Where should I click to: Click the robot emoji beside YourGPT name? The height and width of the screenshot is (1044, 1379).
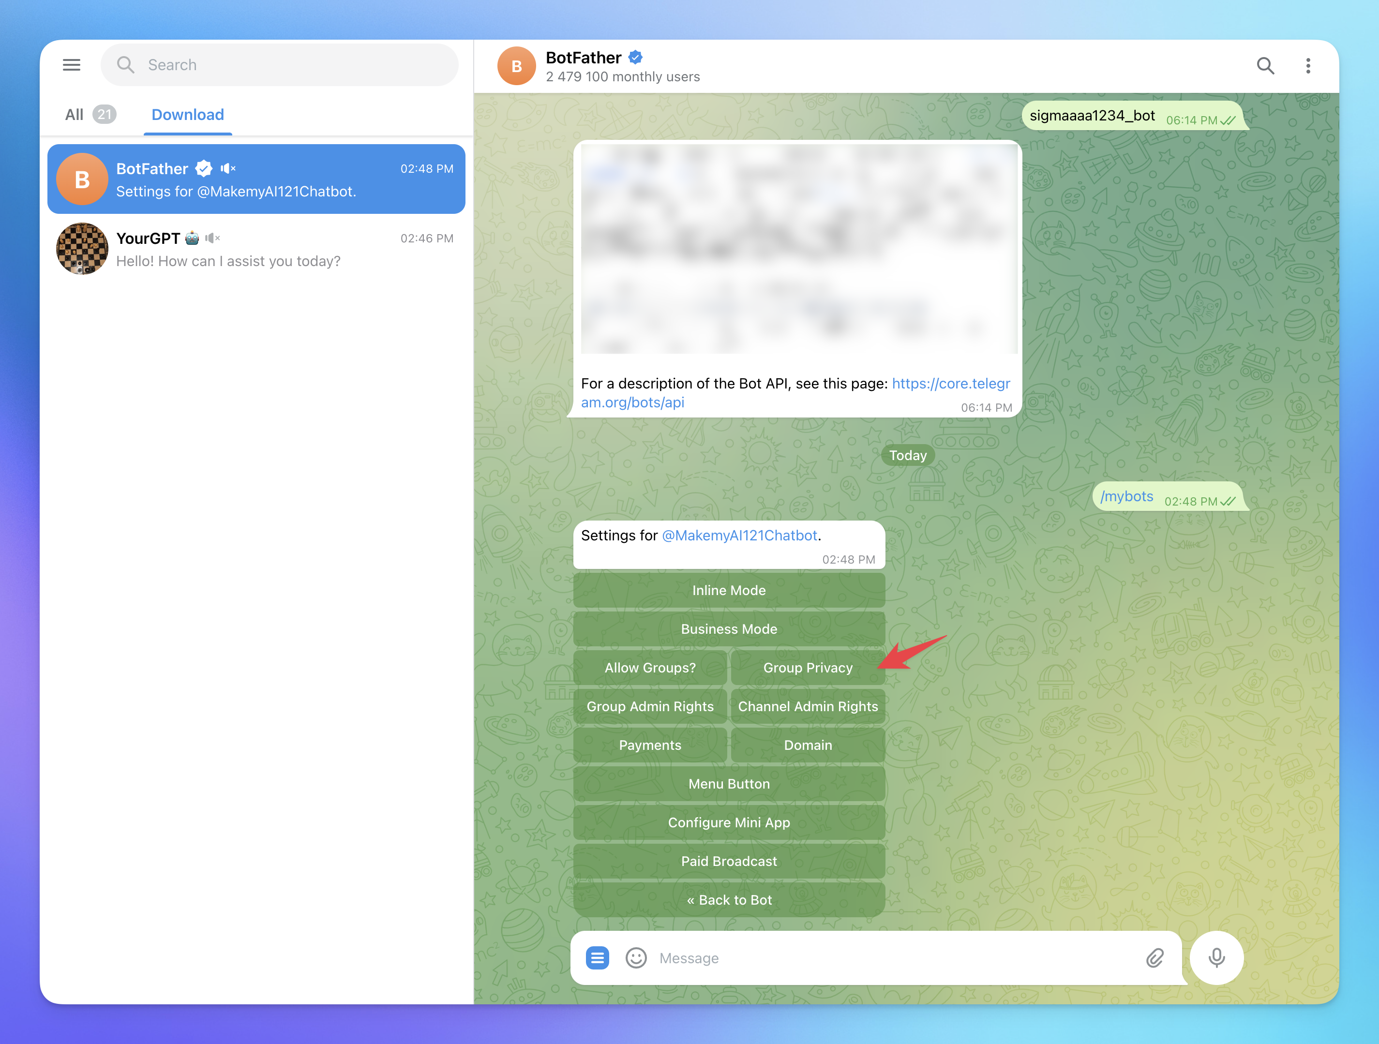coord(192,238)
